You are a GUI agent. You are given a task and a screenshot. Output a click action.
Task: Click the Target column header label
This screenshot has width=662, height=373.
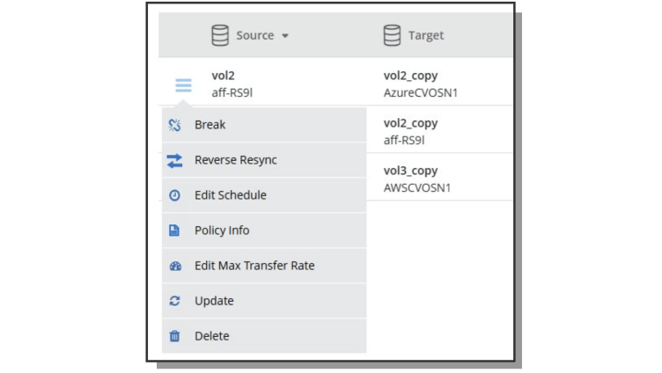[x=426, y=35]
